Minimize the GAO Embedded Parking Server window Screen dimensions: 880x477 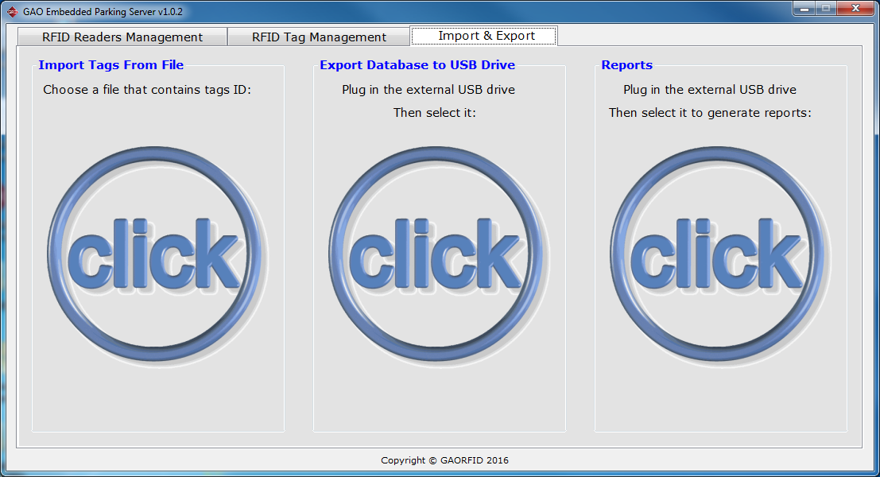(806, 9)
